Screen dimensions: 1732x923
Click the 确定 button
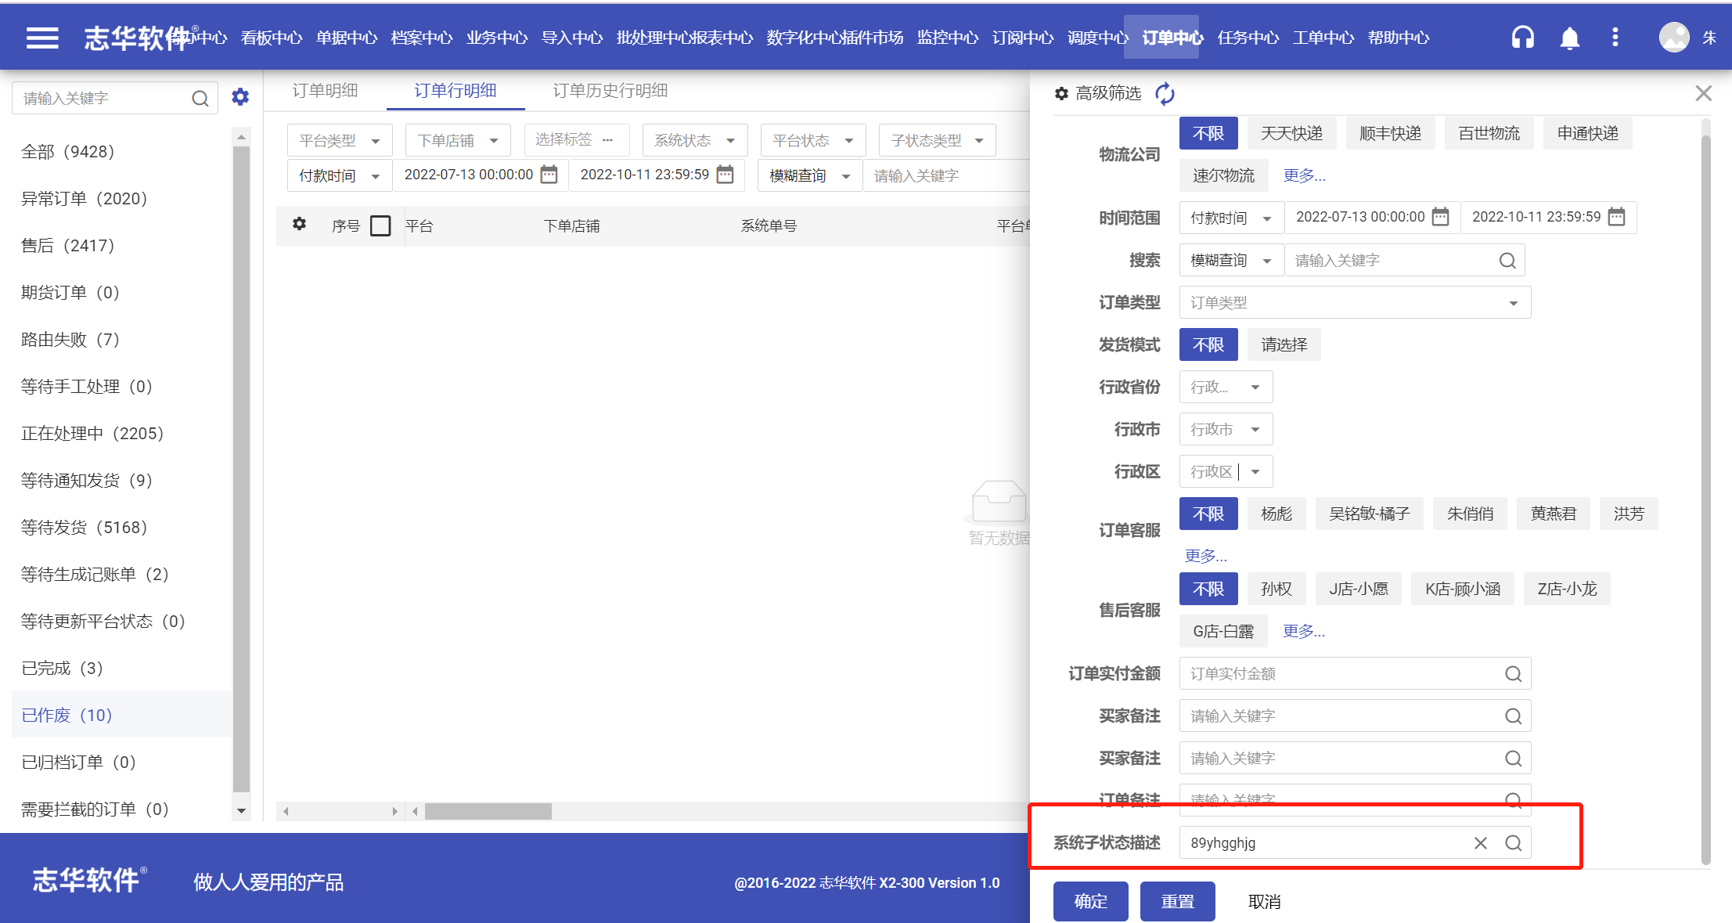tap(1090, 902)
